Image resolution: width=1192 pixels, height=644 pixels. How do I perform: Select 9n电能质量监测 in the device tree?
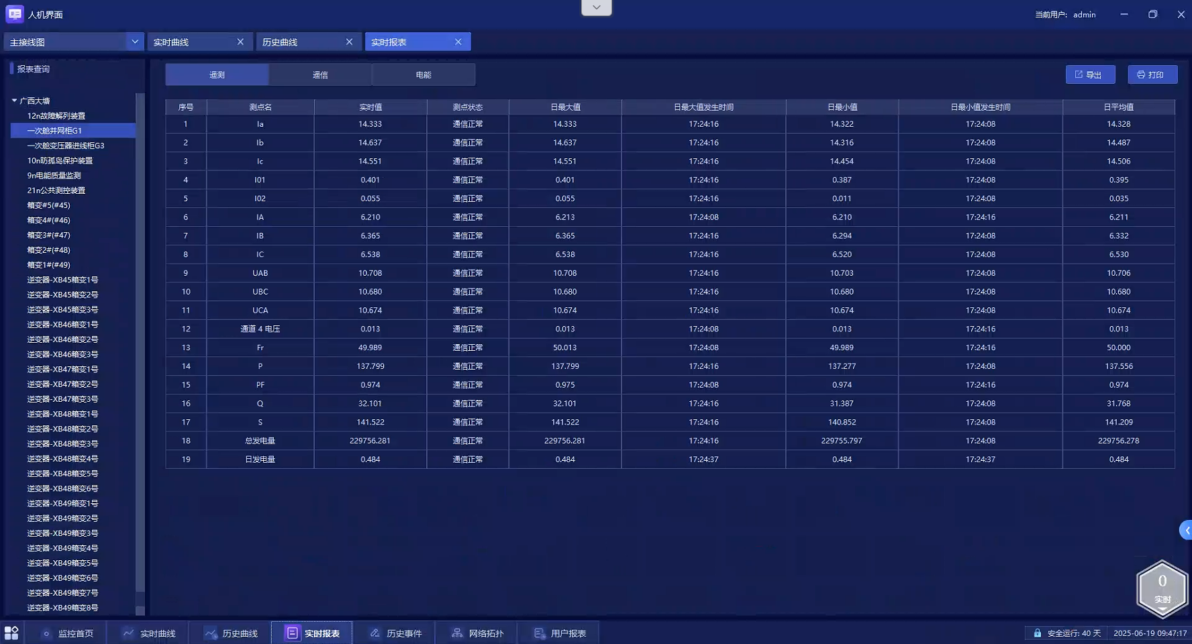click(54, 175)
